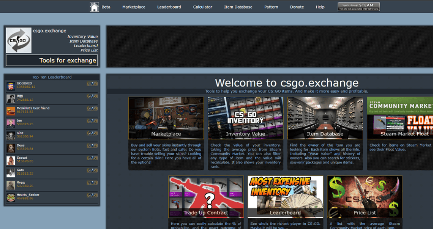The image size is (433, 229).
Task: Click rank badge icon for Deus
Action: click(x=92, y=146)
